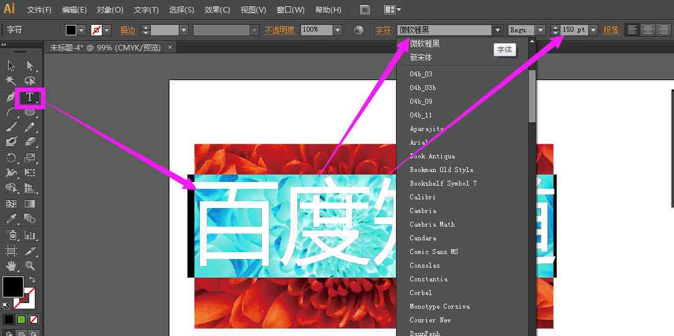Image resolution: width=674 pixels, height=336 pixels.
Task: Open the 窗口(W) menu
Action: pyautogui.click(x=291, y=9)
